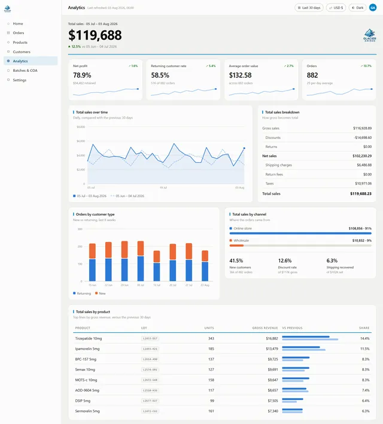Click the Batches & COA sidebar icon
383x424 pixels.
click(x=8, y=70)
